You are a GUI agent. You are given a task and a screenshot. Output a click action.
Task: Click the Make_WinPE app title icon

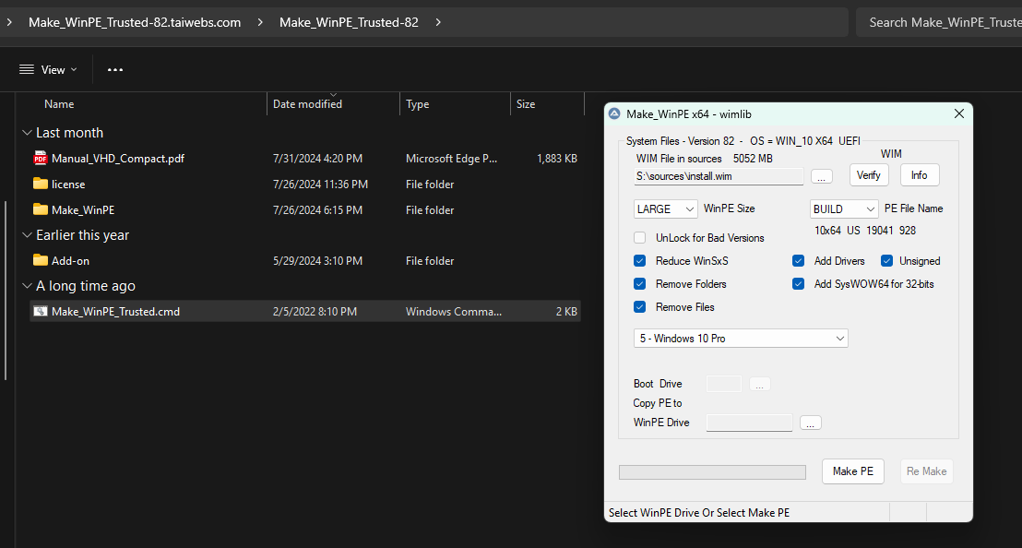pyautogui.click(x=614, y=113)
